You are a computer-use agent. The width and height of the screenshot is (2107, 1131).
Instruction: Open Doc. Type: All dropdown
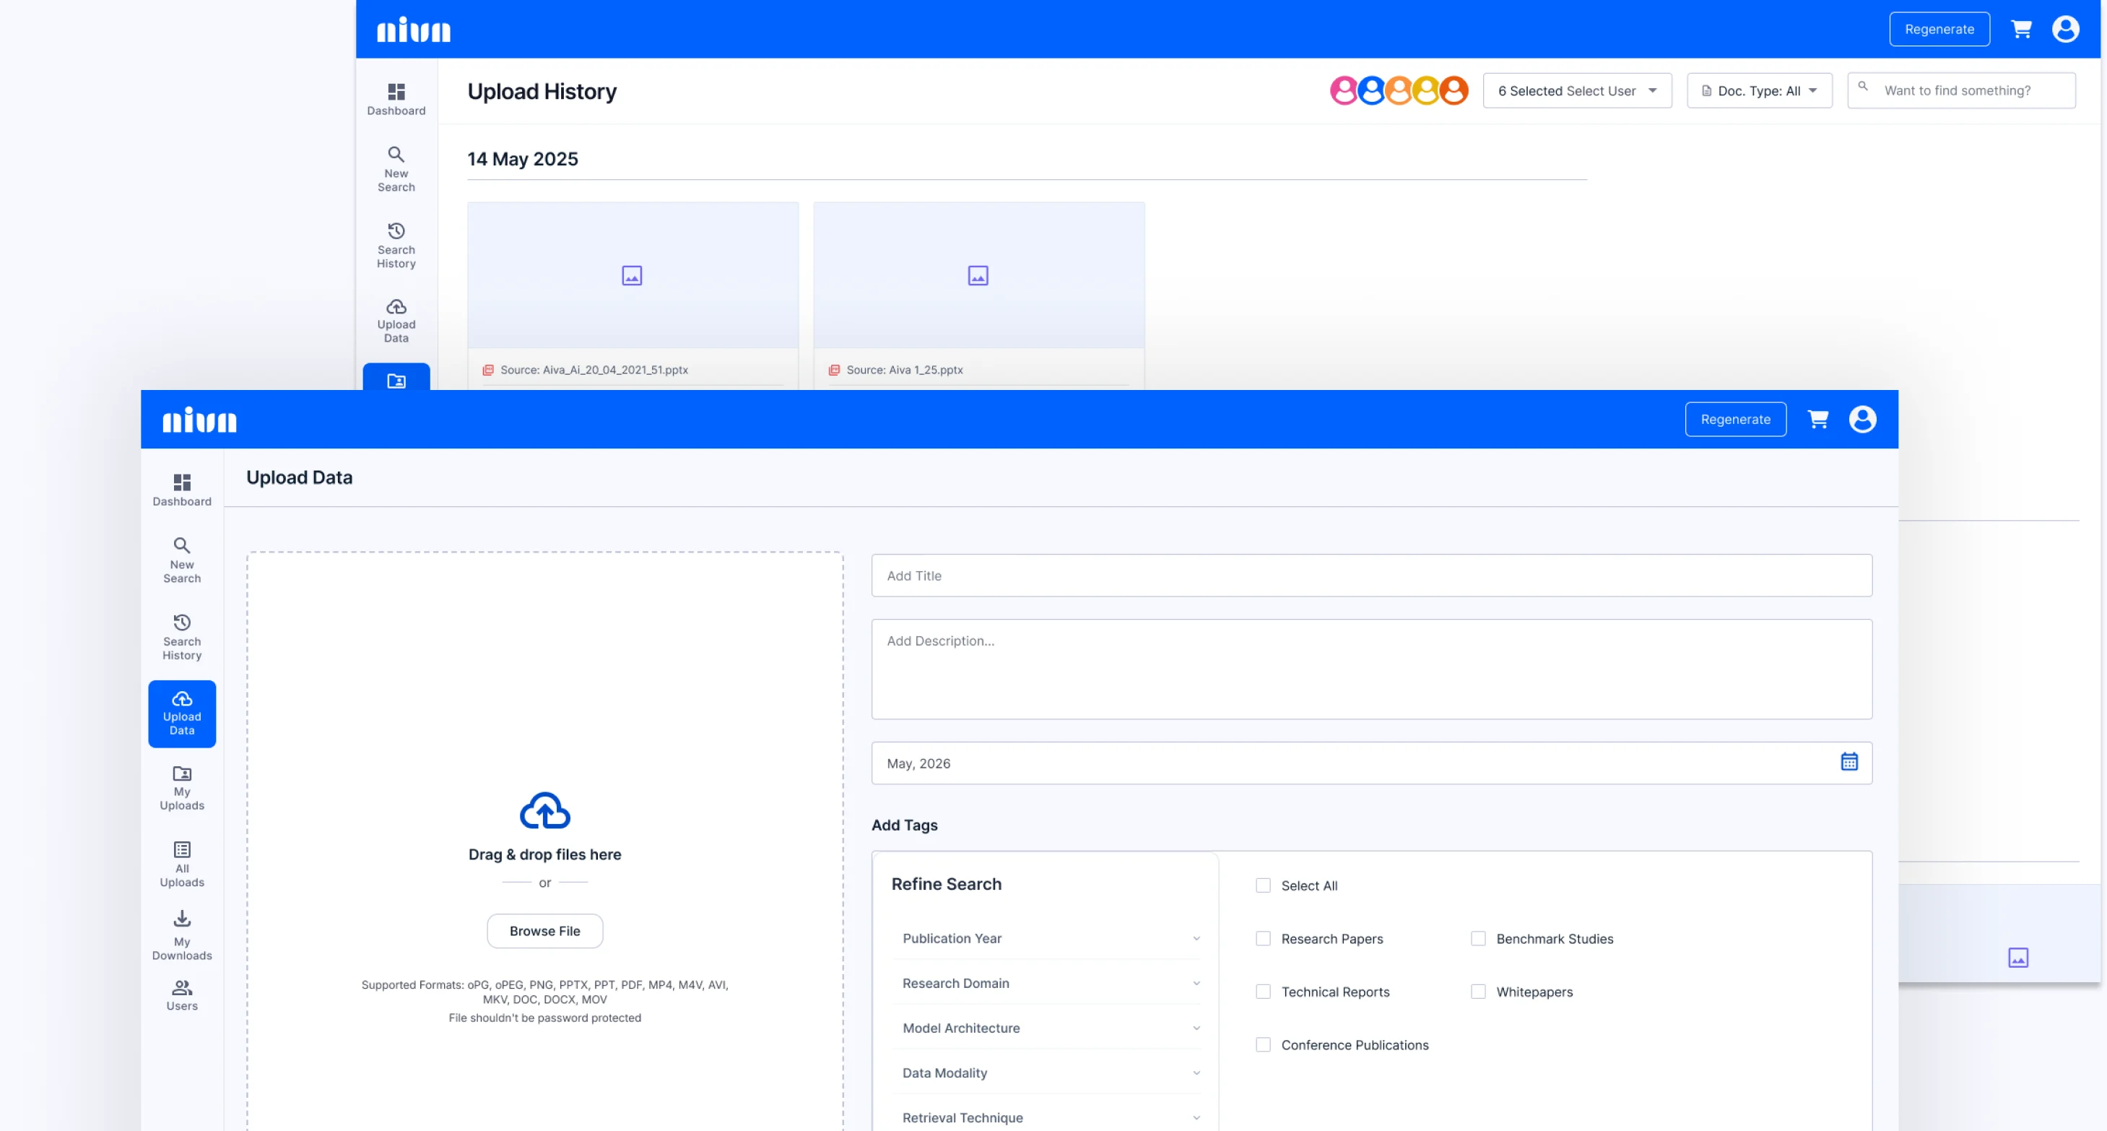coord(1758,91)
